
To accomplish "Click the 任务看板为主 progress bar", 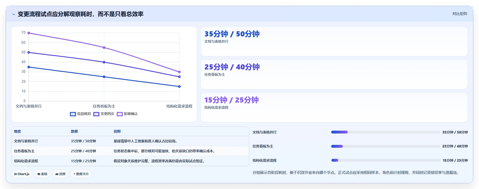I will click(x=385, y=146).
